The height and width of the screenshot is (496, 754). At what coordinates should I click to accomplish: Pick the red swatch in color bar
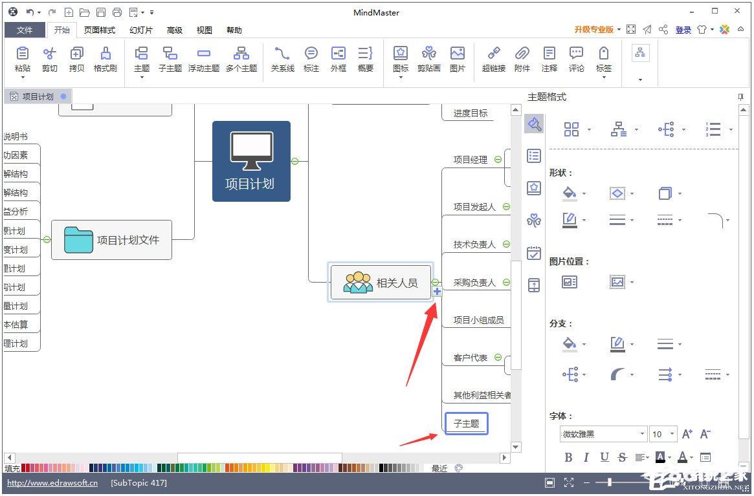(x=25, y=468)
